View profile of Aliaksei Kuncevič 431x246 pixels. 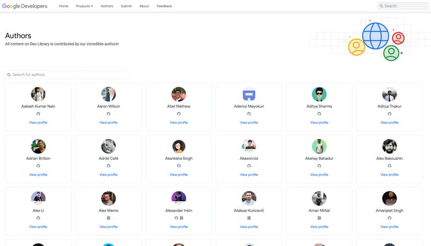[x=249, y=227]
